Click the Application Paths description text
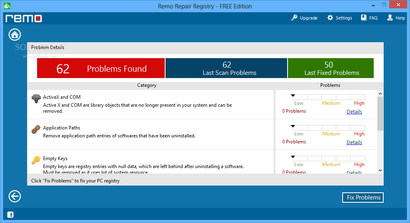410x223 pixels. (119, 136)
